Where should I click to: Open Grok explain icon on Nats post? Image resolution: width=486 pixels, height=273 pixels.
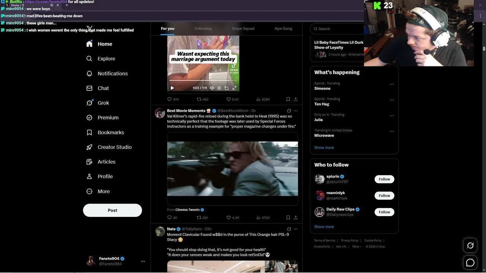coord(289,229)
